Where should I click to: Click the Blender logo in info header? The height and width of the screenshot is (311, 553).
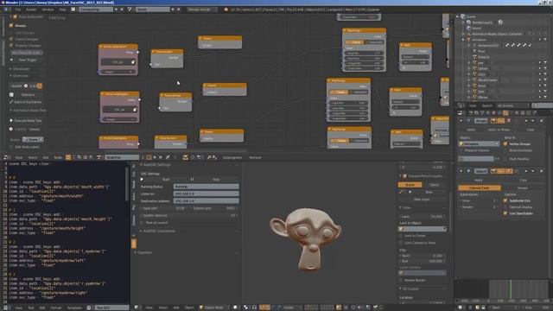click(x=226, y=10)
